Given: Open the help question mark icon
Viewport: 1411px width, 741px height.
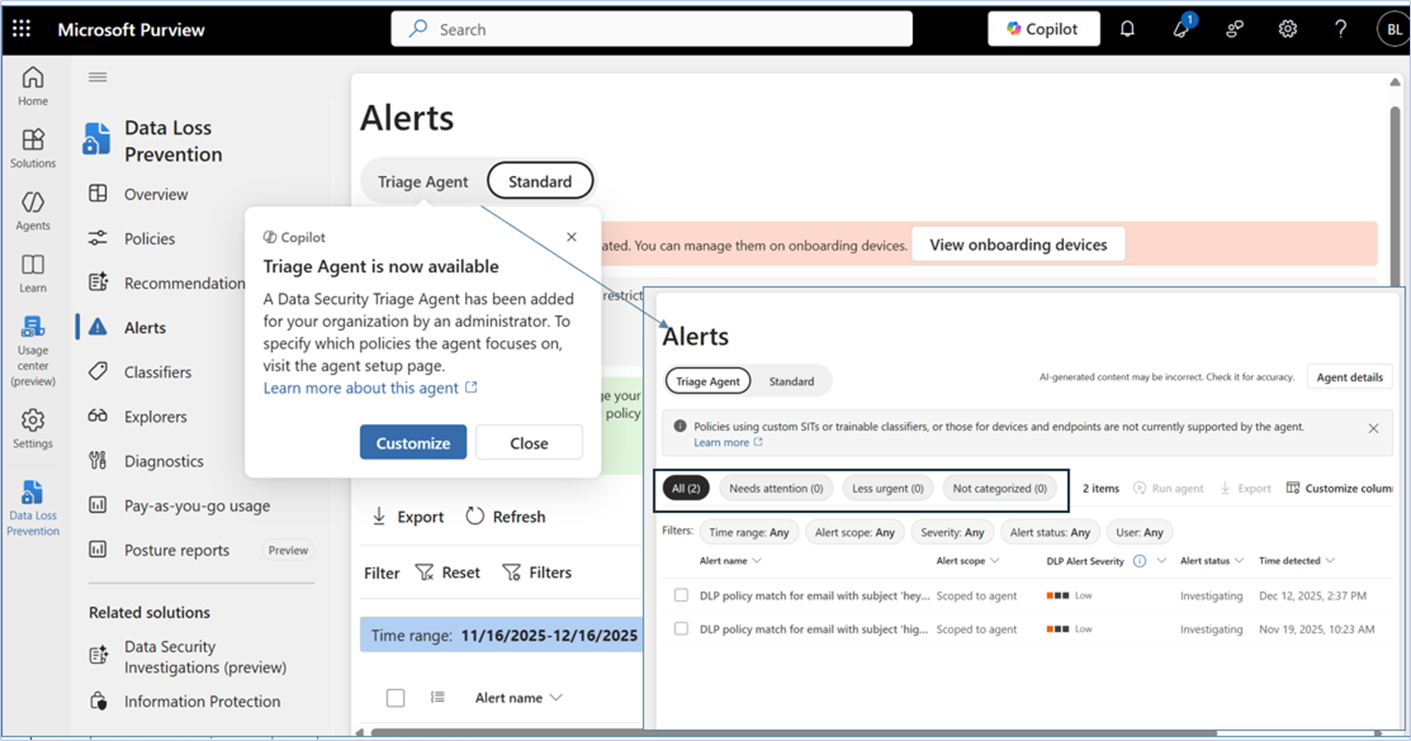Looking at the screenshot, I should tap(1340, 29).
